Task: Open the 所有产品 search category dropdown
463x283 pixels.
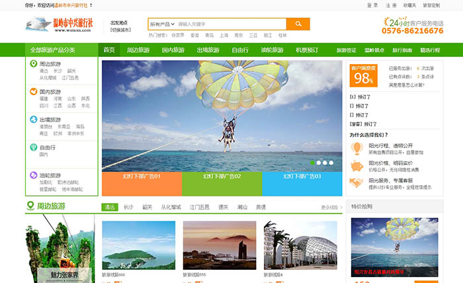Action: click(162, 24)
